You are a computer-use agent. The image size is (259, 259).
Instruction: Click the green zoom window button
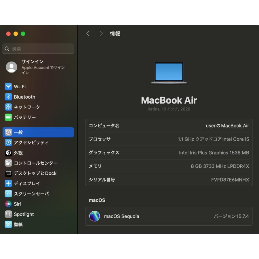23,34
